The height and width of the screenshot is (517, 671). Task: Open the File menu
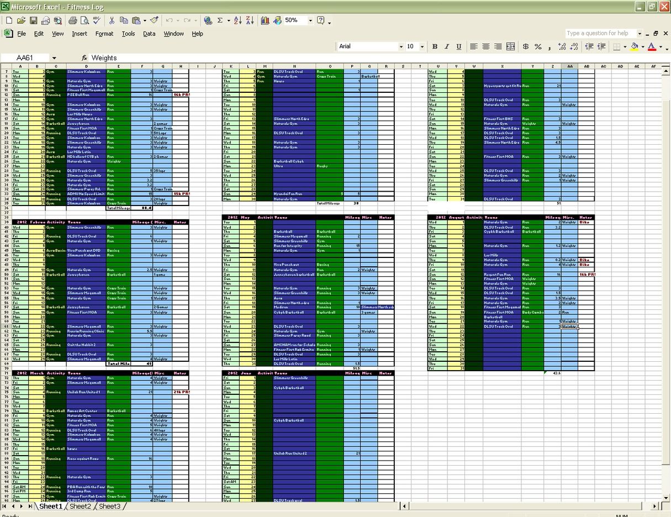coord(22,34)
